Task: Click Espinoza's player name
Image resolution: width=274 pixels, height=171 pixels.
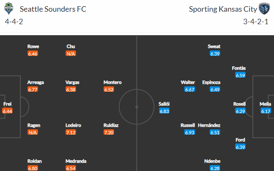Action: point(211,82)
